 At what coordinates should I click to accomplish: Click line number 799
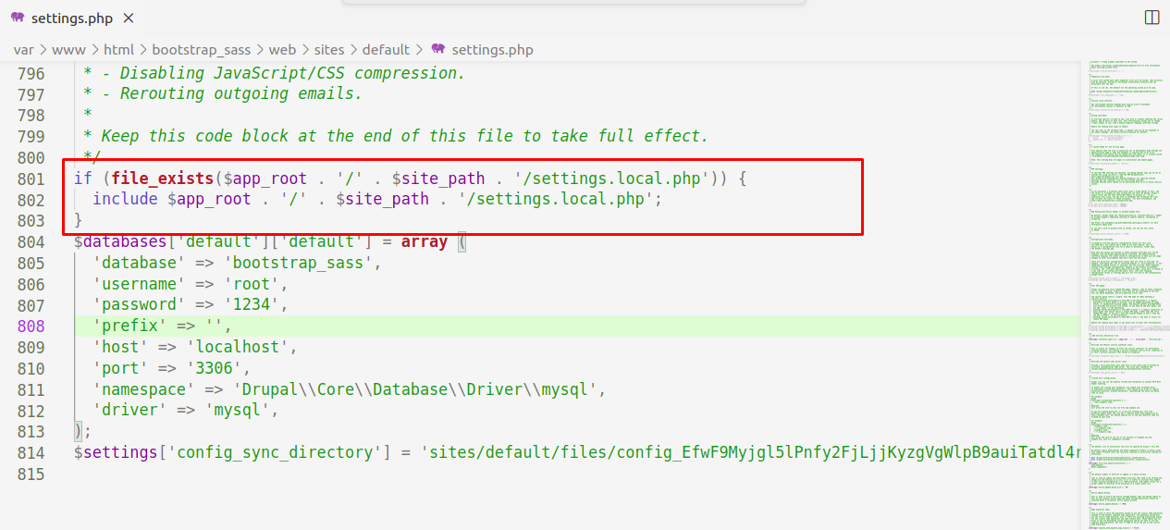tap(31, 136)
